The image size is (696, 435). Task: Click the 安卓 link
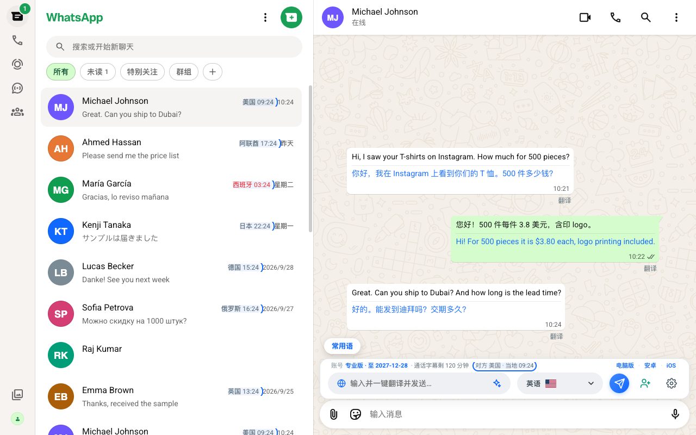650,366
